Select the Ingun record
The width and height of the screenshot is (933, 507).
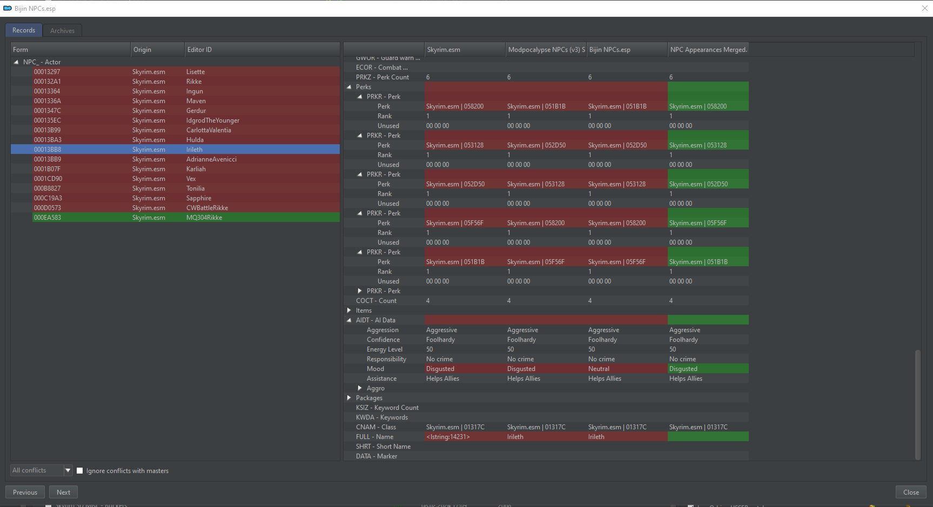[176, 91]
